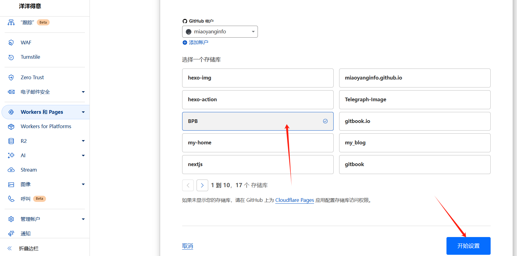Click the AI sparkle icon
The height and width of the screenshot is (256, 517).
point(11,155)
